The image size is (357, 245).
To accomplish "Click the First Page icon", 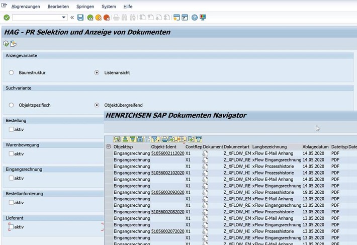I will 142,17.
